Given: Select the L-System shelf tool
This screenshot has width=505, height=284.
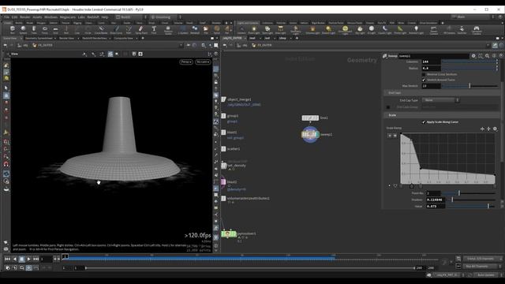Looking at the screenshot, I should click(183, 30).
